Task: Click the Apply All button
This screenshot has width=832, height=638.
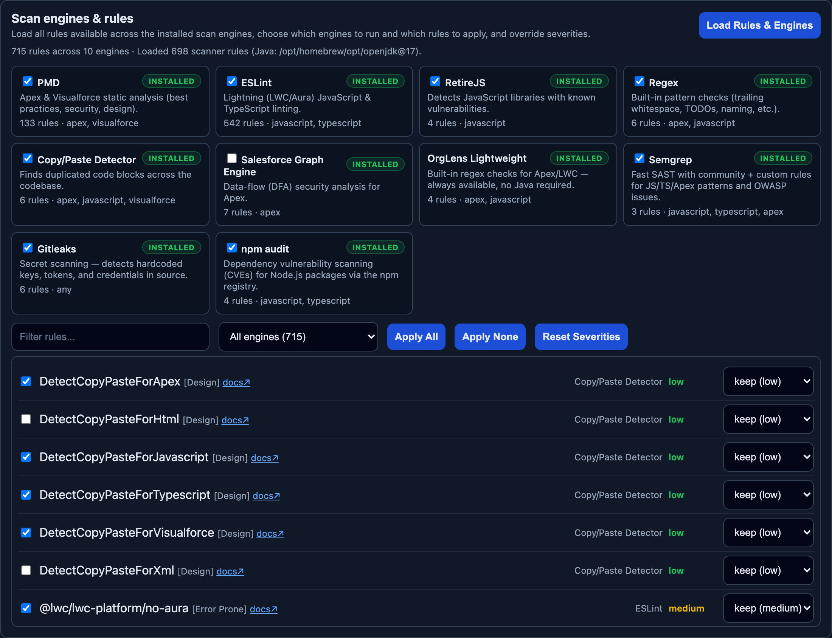Action: [416, 336]
